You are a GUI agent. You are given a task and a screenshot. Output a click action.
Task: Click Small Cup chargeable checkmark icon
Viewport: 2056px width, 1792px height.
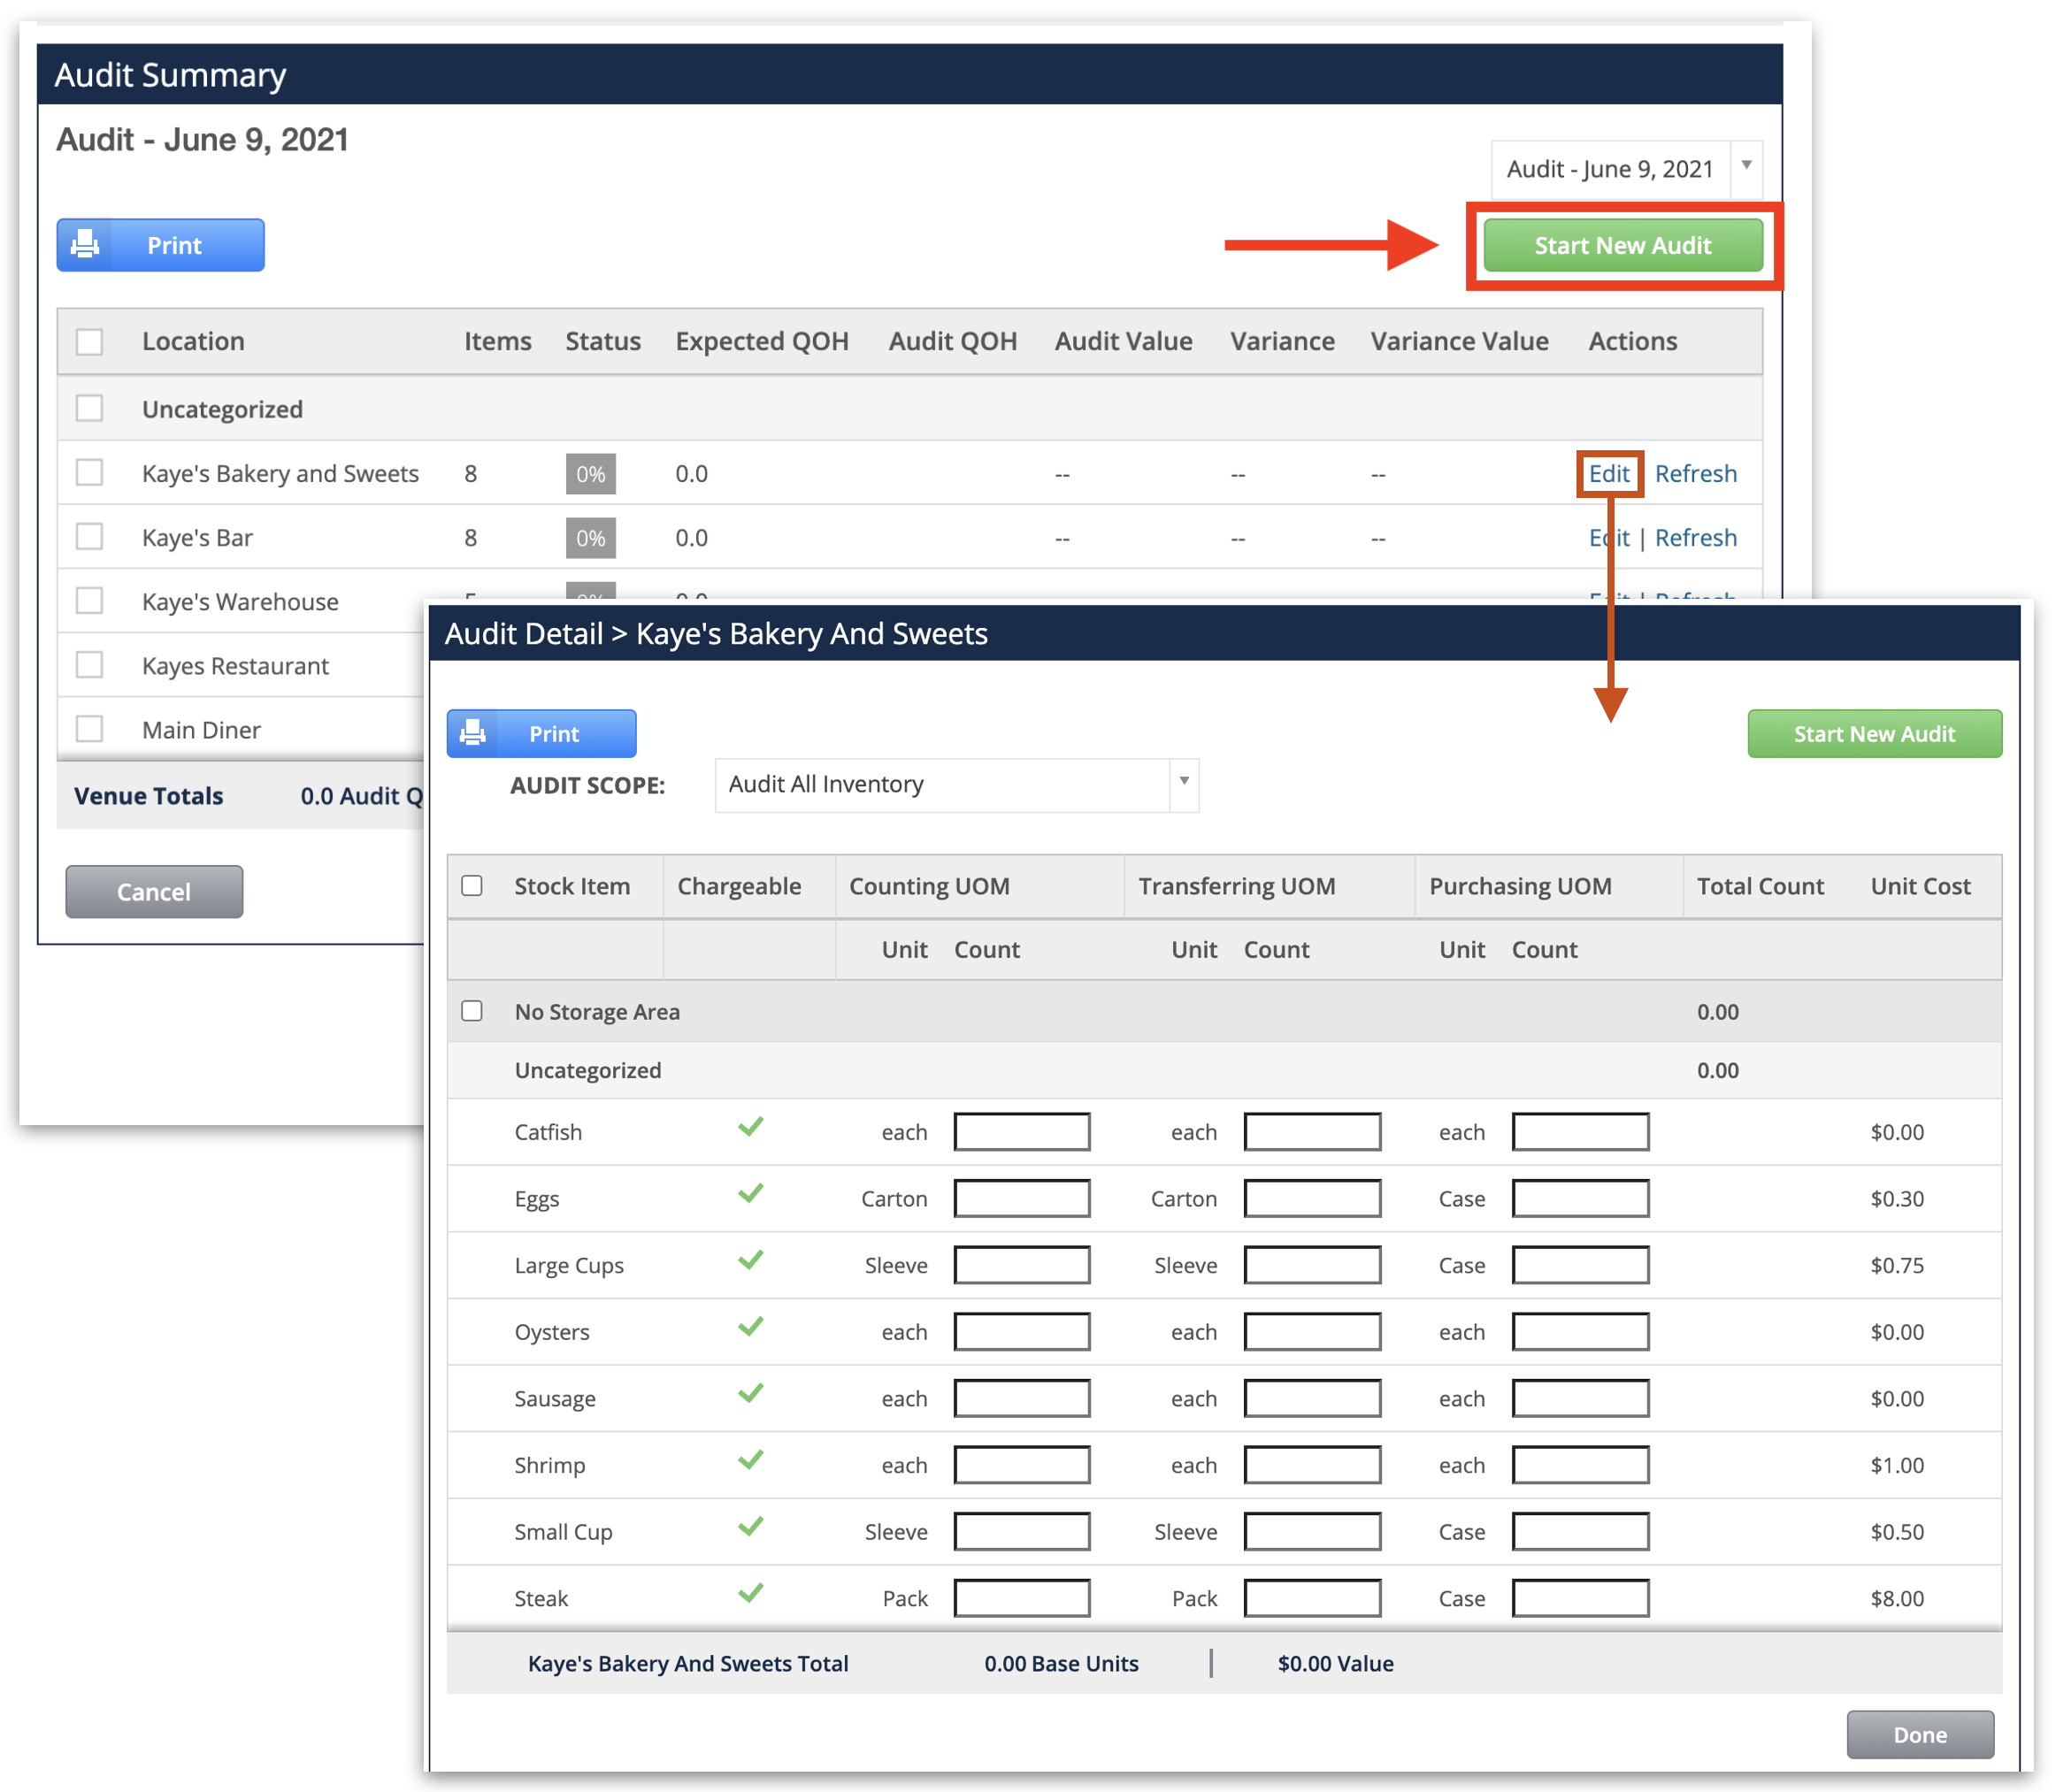pyautogui.click(x=751, y=1526)
